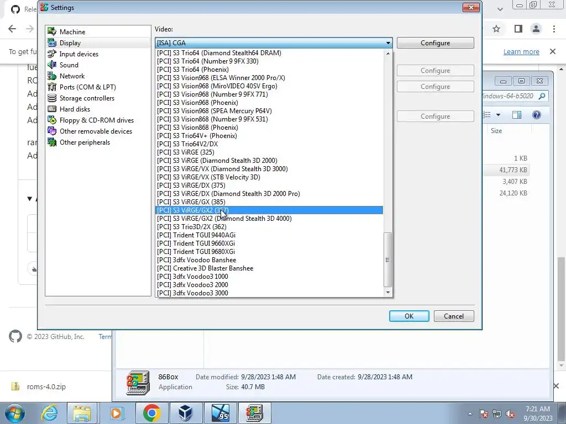Viewport: 566px width, 424px height.
Task: Open Windows Media Player from the taskbar
Action: (x=116, y=413)
